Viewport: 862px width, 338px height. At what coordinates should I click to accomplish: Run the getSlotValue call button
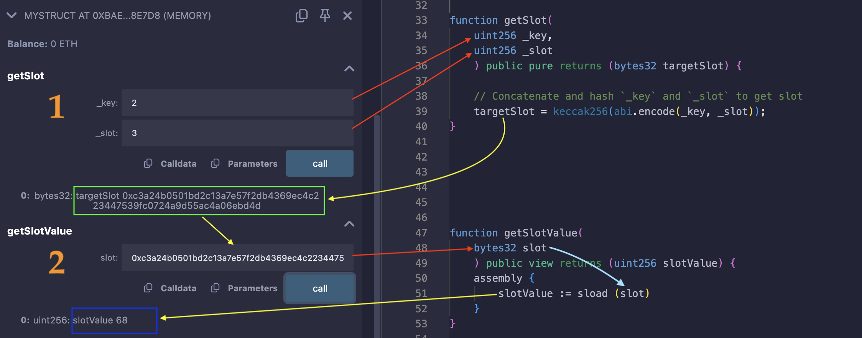320,289
